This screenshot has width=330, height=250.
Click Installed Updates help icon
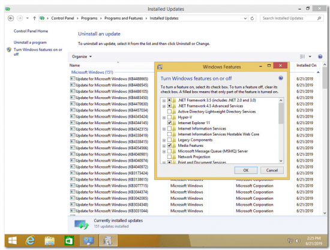(x=320, y=56)
